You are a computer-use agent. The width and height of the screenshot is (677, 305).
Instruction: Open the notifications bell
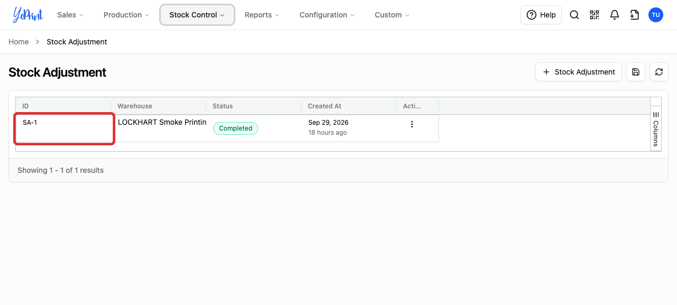pos(615,15)
